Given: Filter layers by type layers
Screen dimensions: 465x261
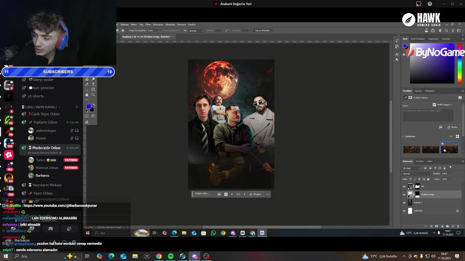Looking at the screenshot, I should [435, 168].
